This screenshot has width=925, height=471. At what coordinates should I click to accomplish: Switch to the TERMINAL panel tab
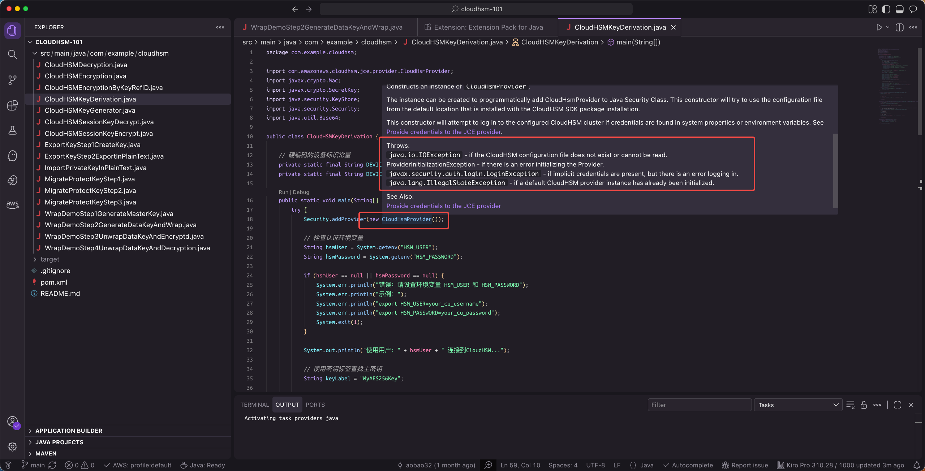pyautogui.click(x=254, y=405)
